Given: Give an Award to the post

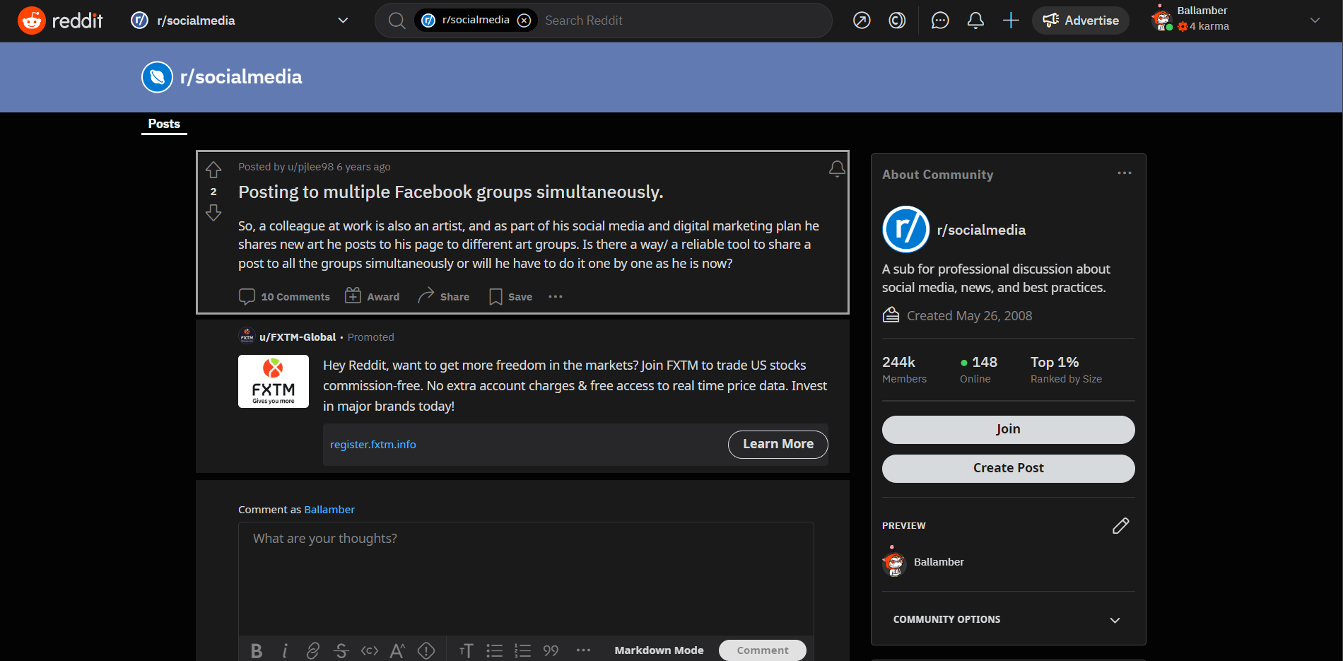Looking at the screenshot, I should point(372,297).
